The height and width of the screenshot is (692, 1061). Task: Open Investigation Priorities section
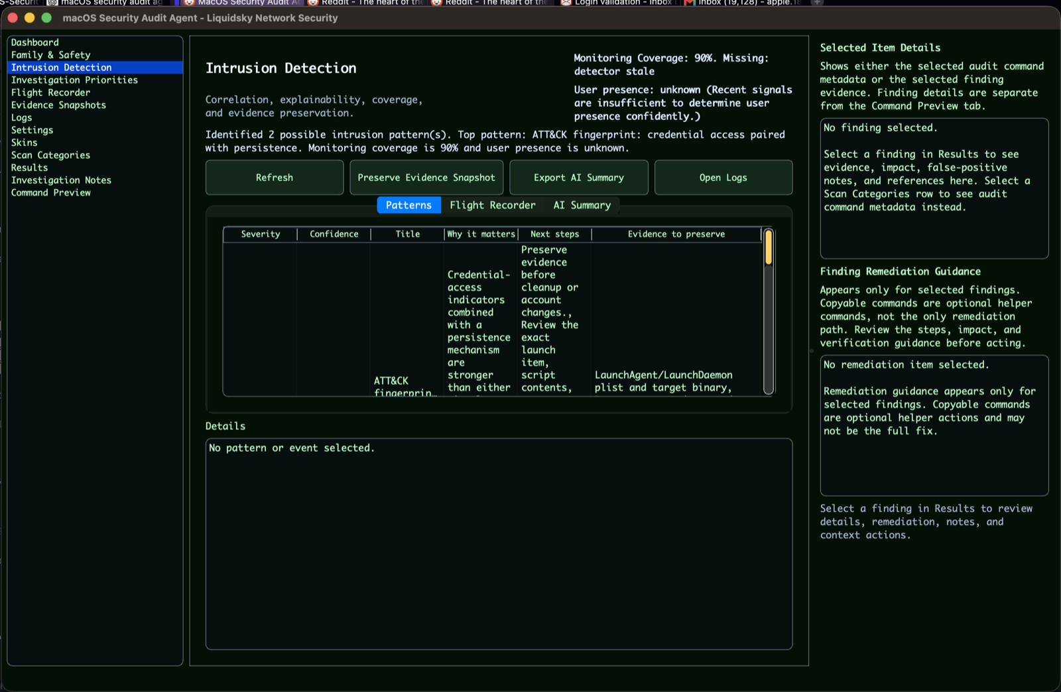click(x=95, y=80)
